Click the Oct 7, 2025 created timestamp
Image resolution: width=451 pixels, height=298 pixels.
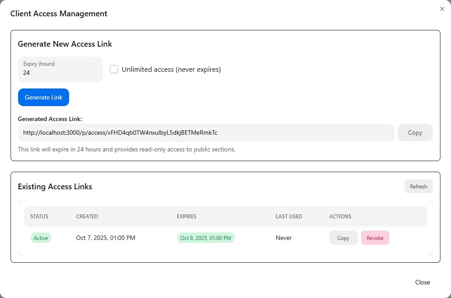pos(106,238)
